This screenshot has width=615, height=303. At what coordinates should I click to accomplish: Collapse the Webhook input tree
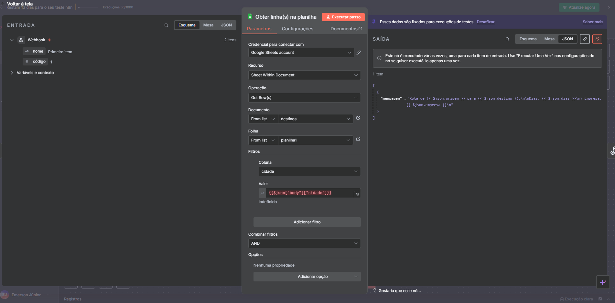click(x=12, y=40)
